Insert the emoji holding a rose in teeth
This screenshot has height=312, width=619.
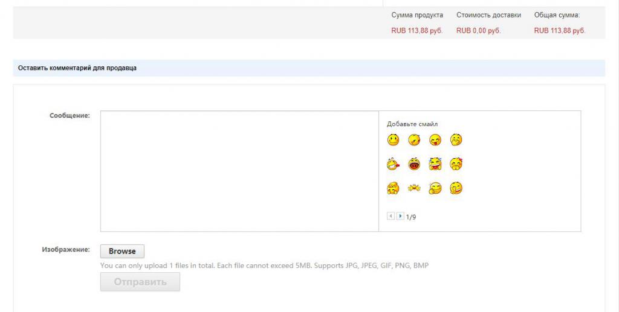tap(393, 164)
